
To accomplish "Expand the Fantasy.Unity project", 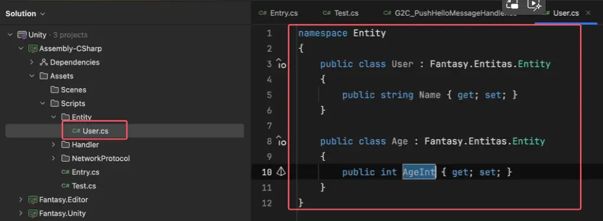I will 21,213.
